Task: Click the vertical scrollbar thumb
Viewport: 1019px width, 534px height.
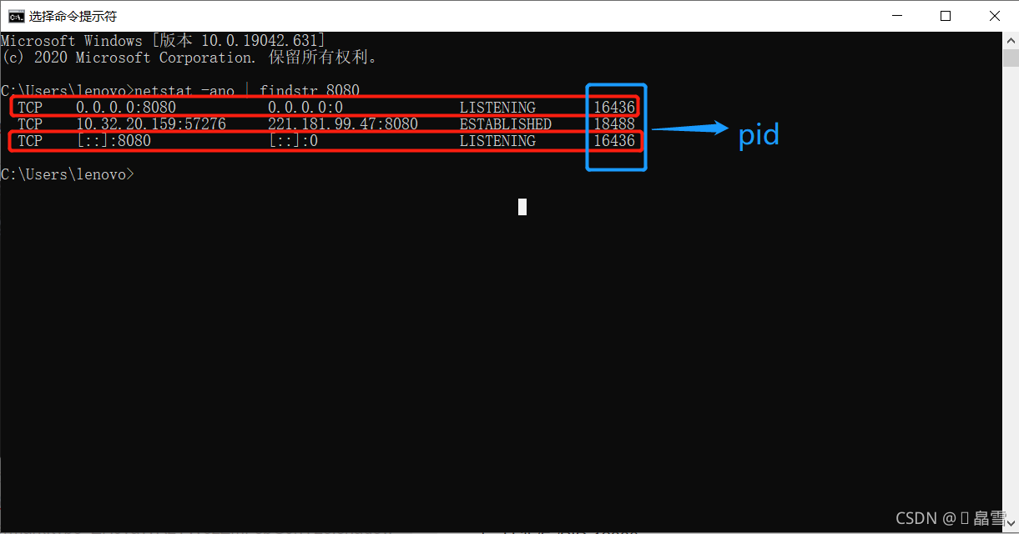Action: 1010,57
